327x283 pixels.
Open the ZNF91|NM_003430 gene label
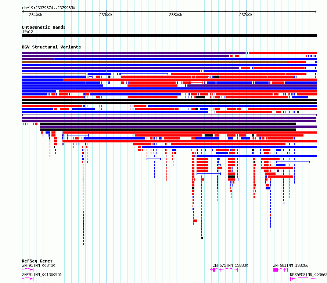click(39, 265)
